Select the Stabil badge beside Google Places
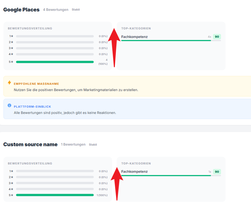 (x=75, y=10)
